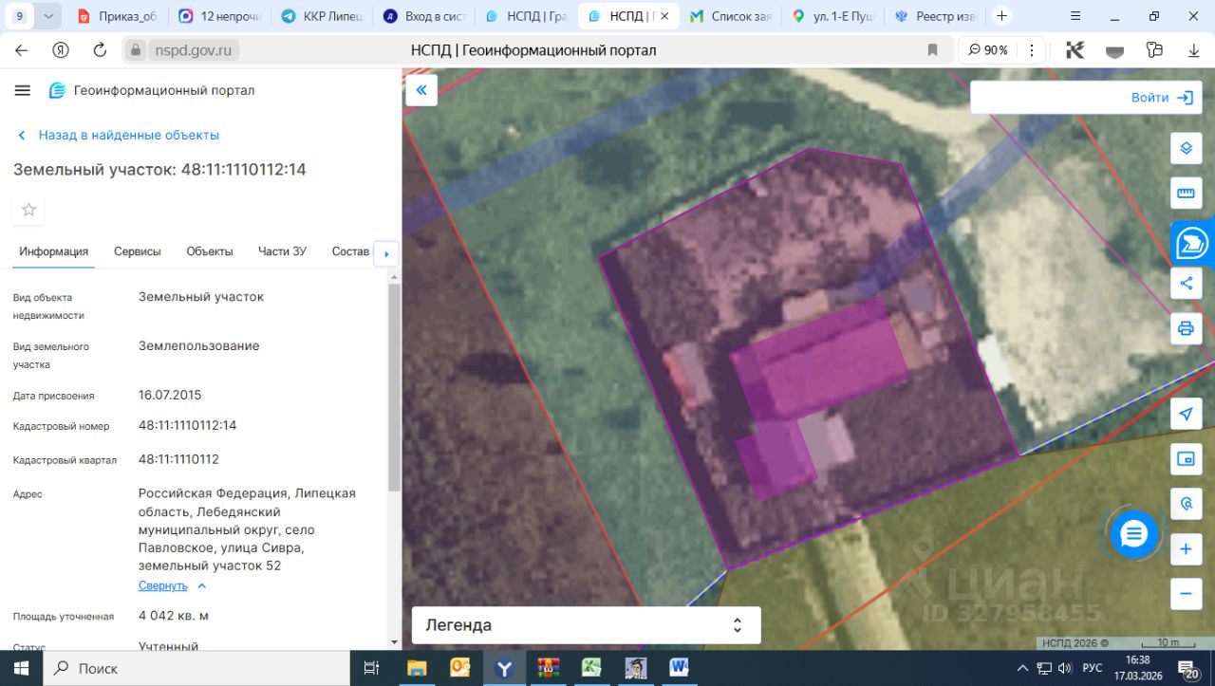Print the map
The image size is (1215, 686).
click(1186, 328)
